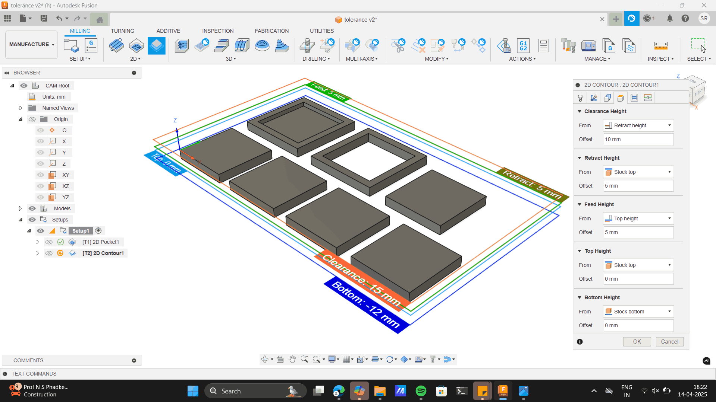Viewport: 716px width, 402px height.
Task: Collapse the Clearance Height section
Action: 580,111
